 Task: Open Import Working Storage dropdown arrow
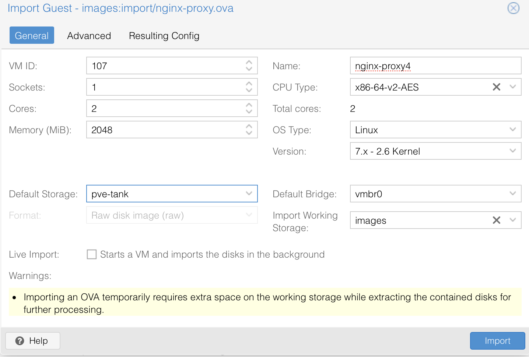click(512, 220)
